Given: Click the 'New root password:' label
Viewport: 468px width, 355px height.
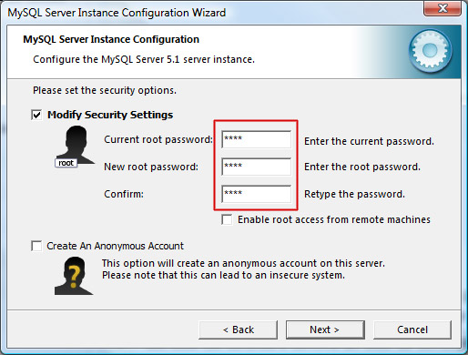Looking at the screenshot, I should coord(151,167).
